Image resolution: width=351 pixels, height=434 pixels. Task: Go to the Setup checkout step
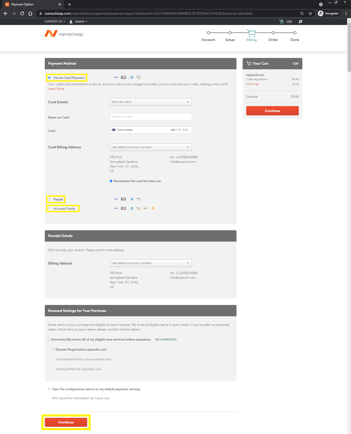(230, 37)
